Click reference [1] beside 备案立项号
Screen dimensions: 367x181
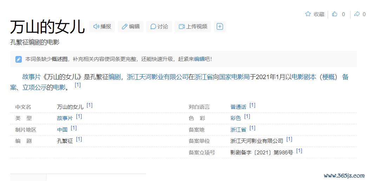pyautogui.click(x=299, y=151)
